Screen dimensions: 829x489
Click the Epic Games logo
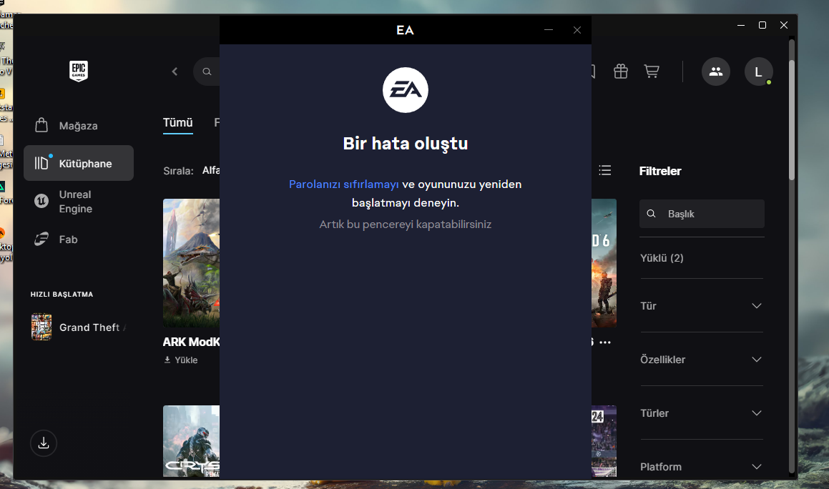(79, 71)
